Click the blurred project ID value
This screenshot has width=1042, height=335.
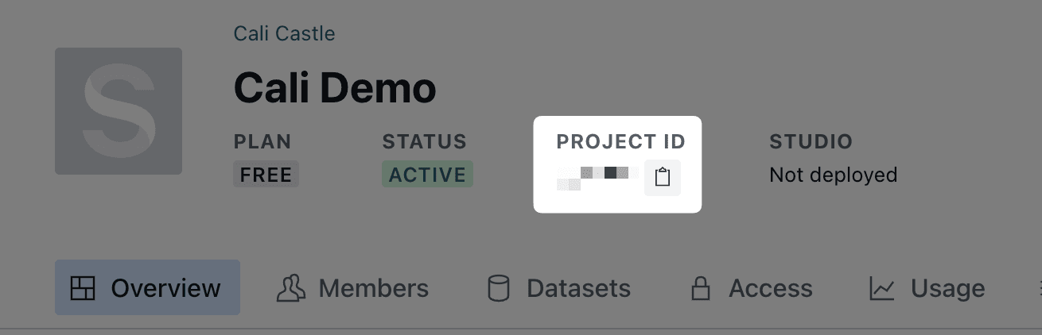(597, 177)
